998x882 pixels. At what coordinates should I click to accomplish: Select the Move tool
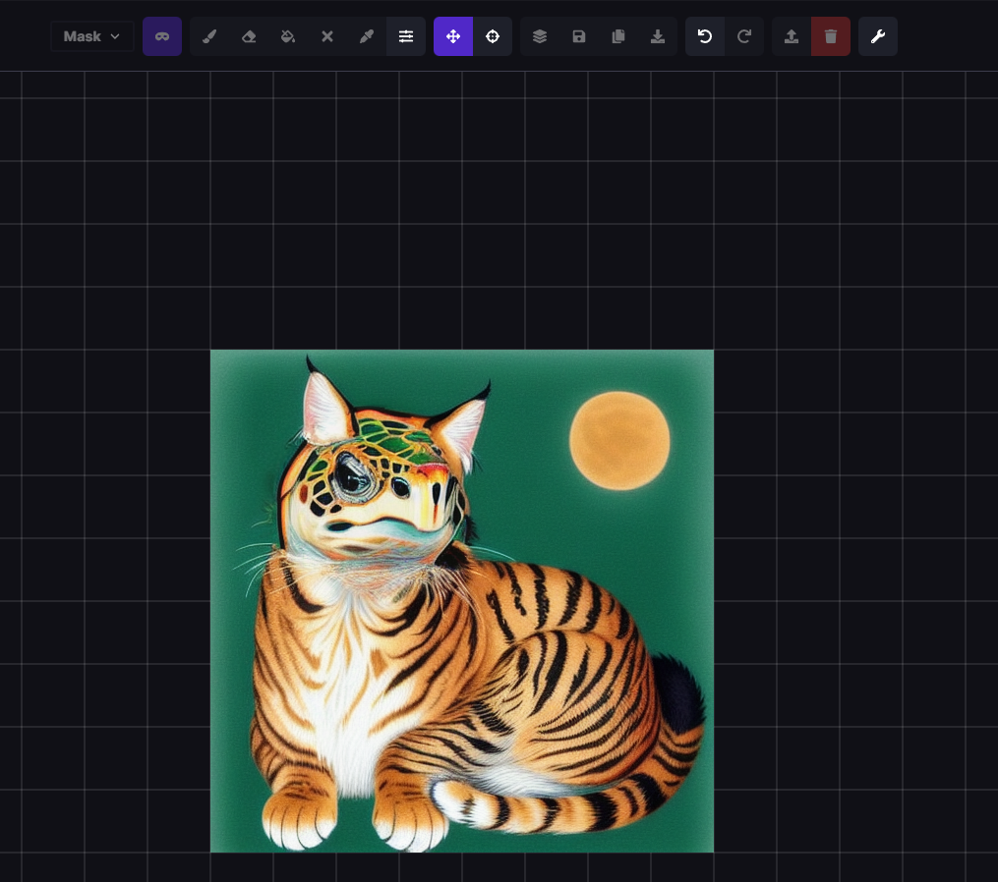coord(453,36)
